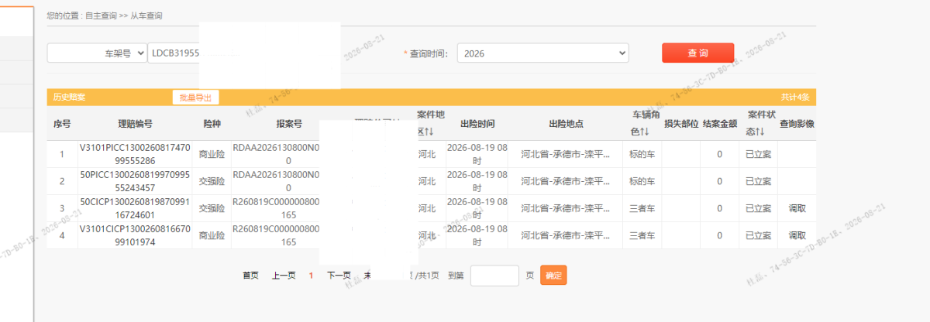
Task: Click the VIN input field starting with LDCB31955
Action: tap(174, 53)
